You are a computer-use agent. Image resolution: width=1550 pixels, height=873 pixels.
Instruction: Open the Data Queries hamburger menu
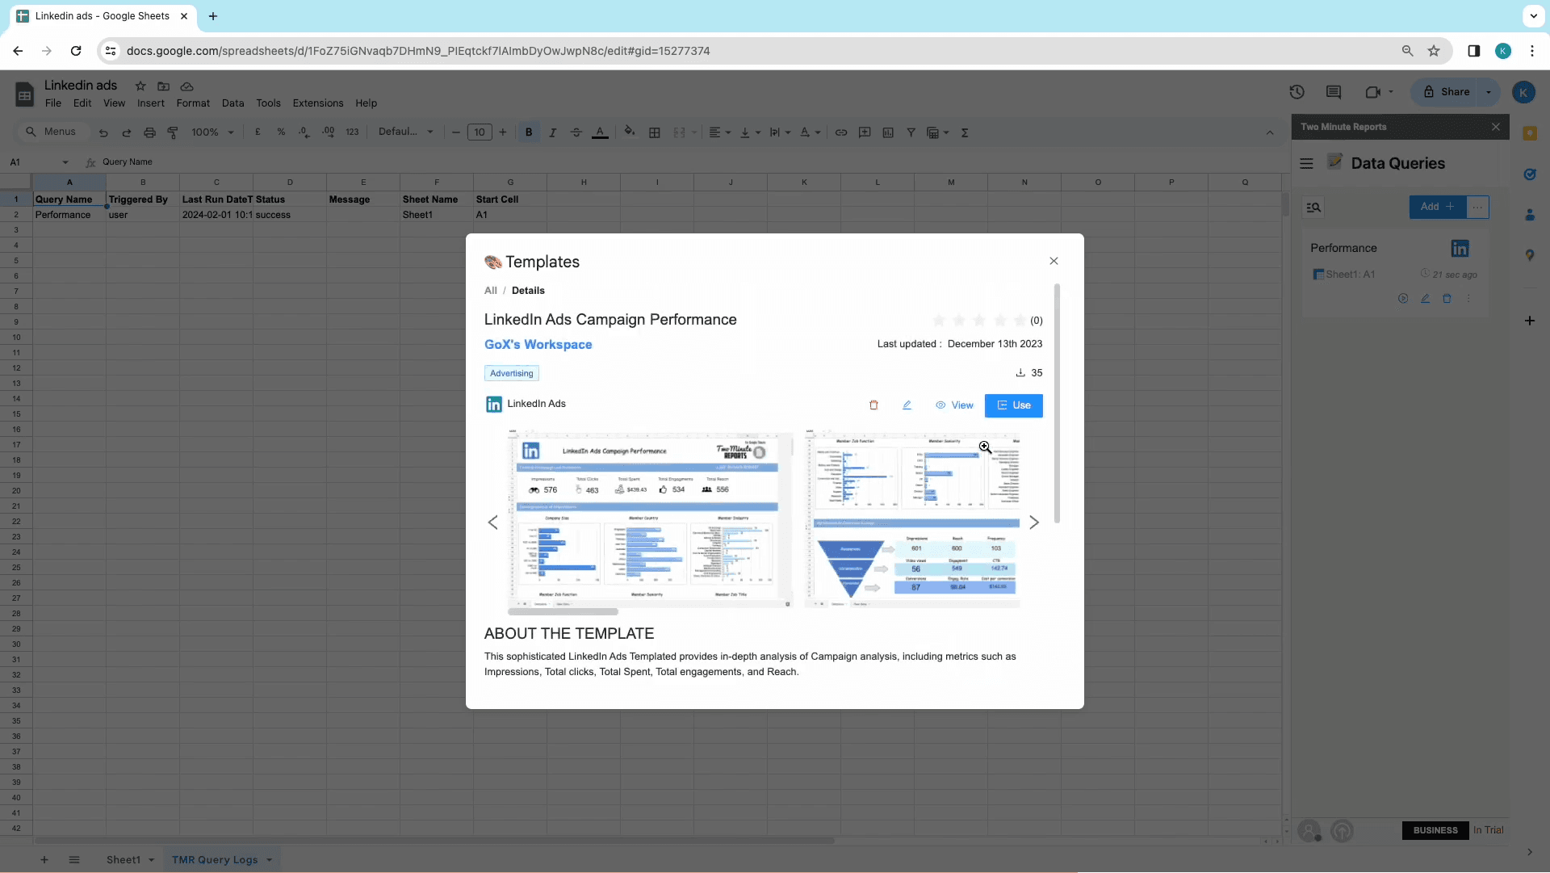[x=1307, y=164]
